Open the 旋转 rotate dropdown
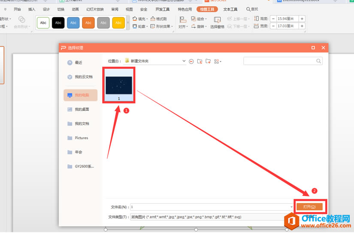 coord(199,27)
